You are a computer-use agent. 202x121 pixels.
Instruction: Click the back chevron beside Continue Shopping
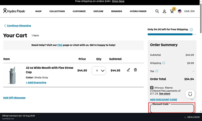pos(5,26)
